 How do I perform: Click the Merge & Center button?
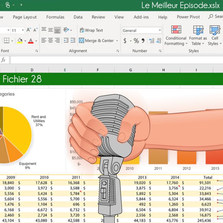(x=96, y=41)
